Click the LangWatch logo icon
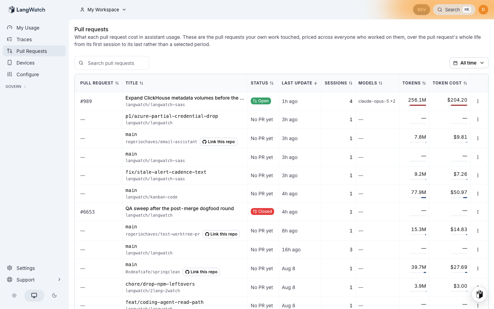Image resolution: width=494 pixels, height=309 pixels. pyautogui.click(x=12, y=10)
